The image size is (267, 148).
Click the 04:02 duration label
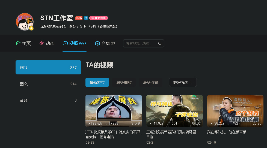tap(196, 123)
